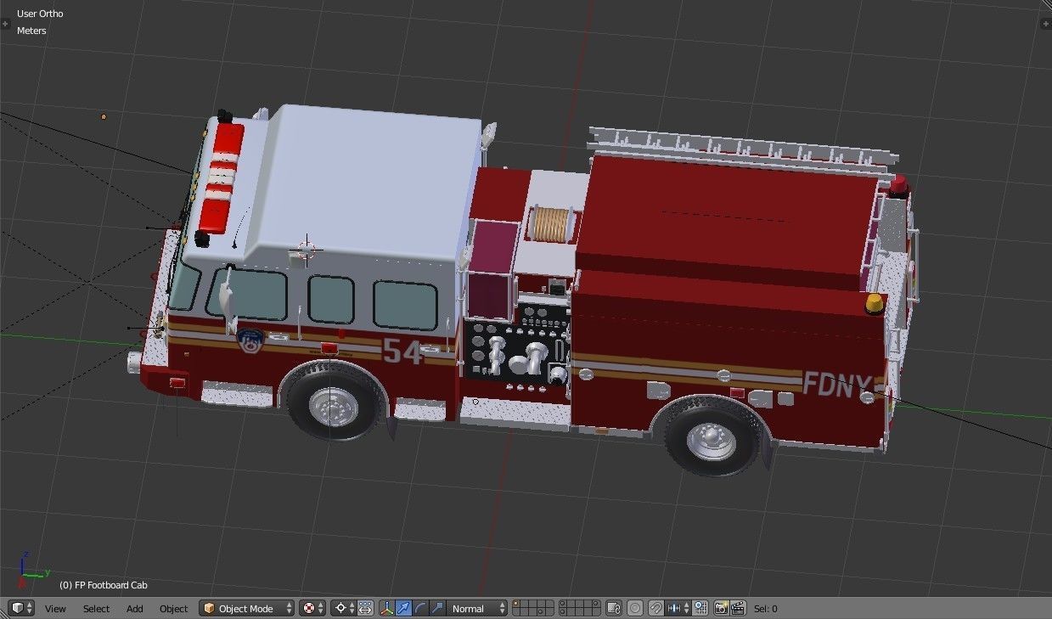Open the Select menu

click(x=96, y=609)
